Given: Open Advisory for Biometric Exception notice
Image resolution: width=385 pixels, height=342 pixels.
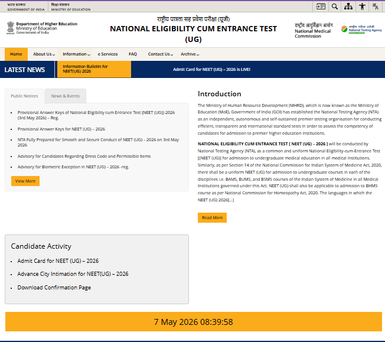Looking at the screenshot, I should click(x=73, y=167).
